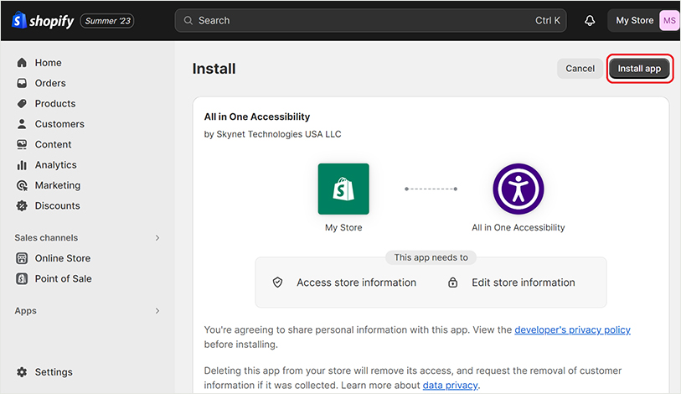Screen dimensions: 681x394
Task: Open the data privacy link
Action: [x=450, y=386]
